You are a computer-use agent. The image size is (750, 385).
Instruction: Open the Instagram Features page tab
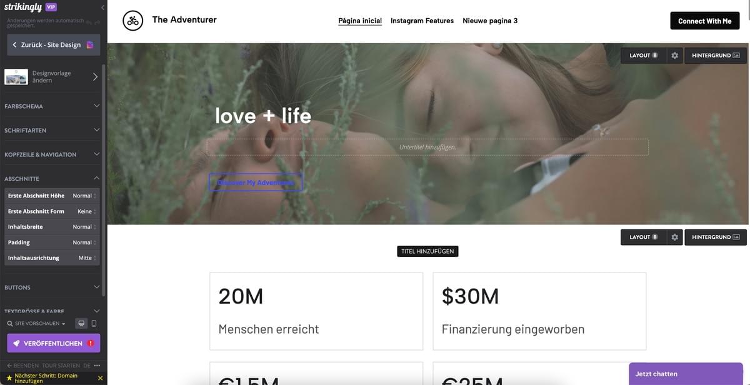[422, 21]
